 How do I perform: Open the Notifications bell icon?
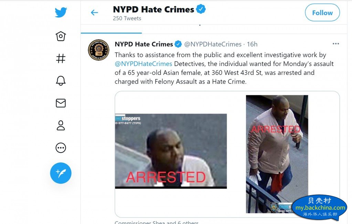tap(61, 81)
